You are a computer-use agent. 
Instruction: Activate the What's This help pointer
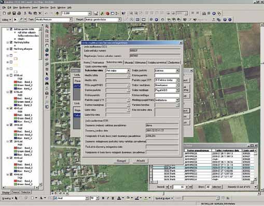(x=123, y=13)
